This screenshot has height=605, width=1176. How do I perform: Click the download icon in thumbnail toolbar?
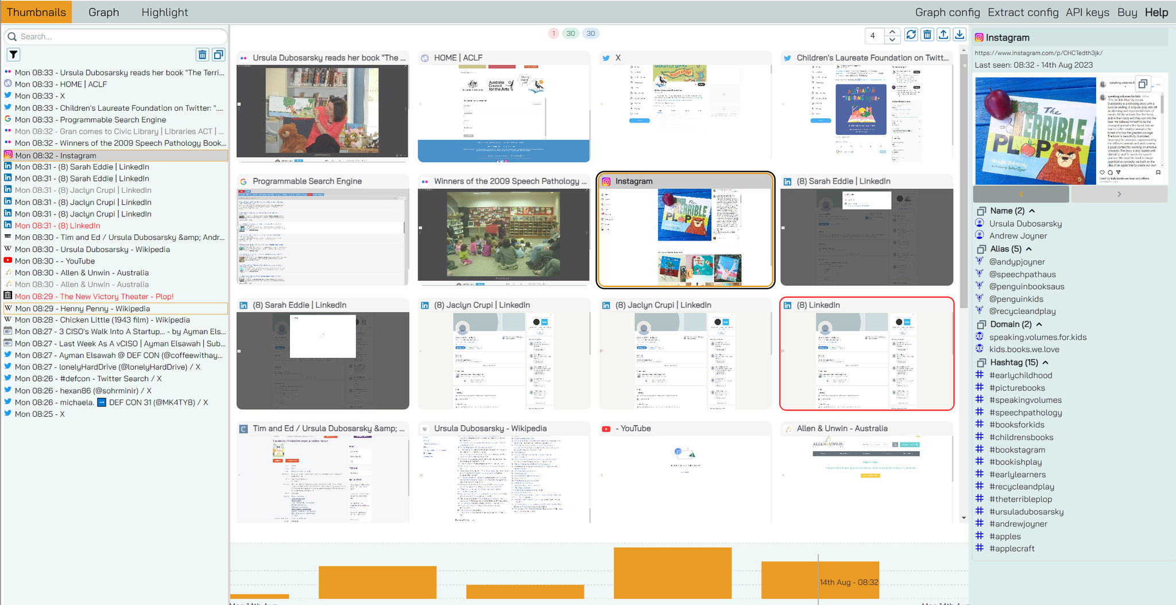click(x=960, y=34)
